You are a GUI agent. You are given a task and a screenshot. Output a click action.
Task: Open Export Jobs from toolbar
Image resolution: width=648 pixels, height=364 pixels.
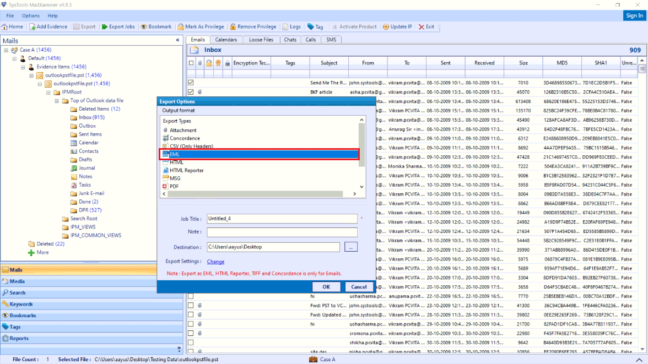pyautogui.click(x=118, y=27)
